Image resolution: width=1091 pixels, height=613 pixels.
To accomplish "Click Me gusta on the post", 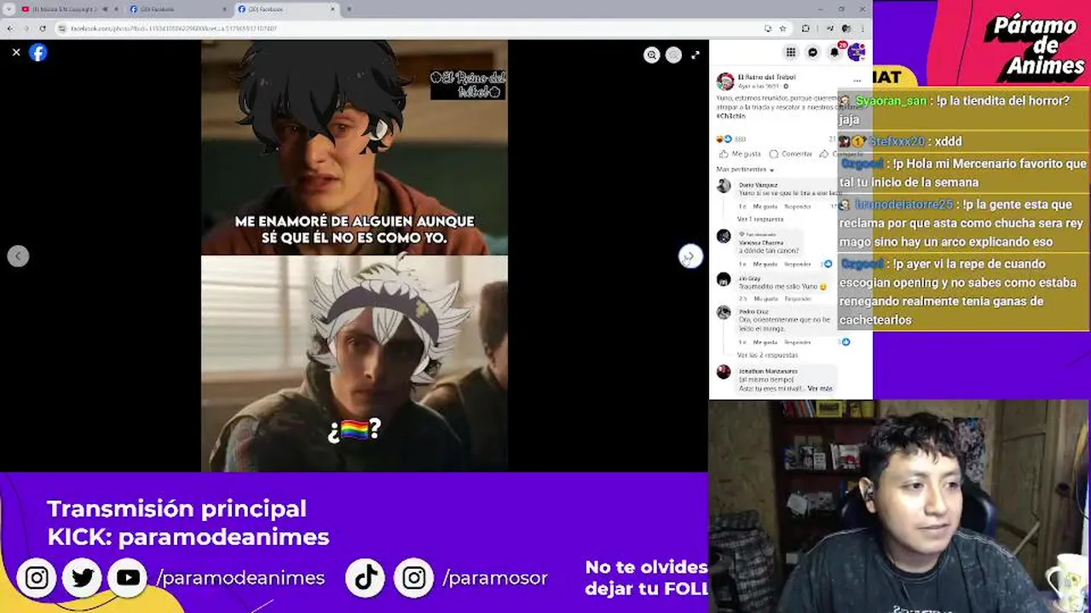I will (x=740, y=154).
